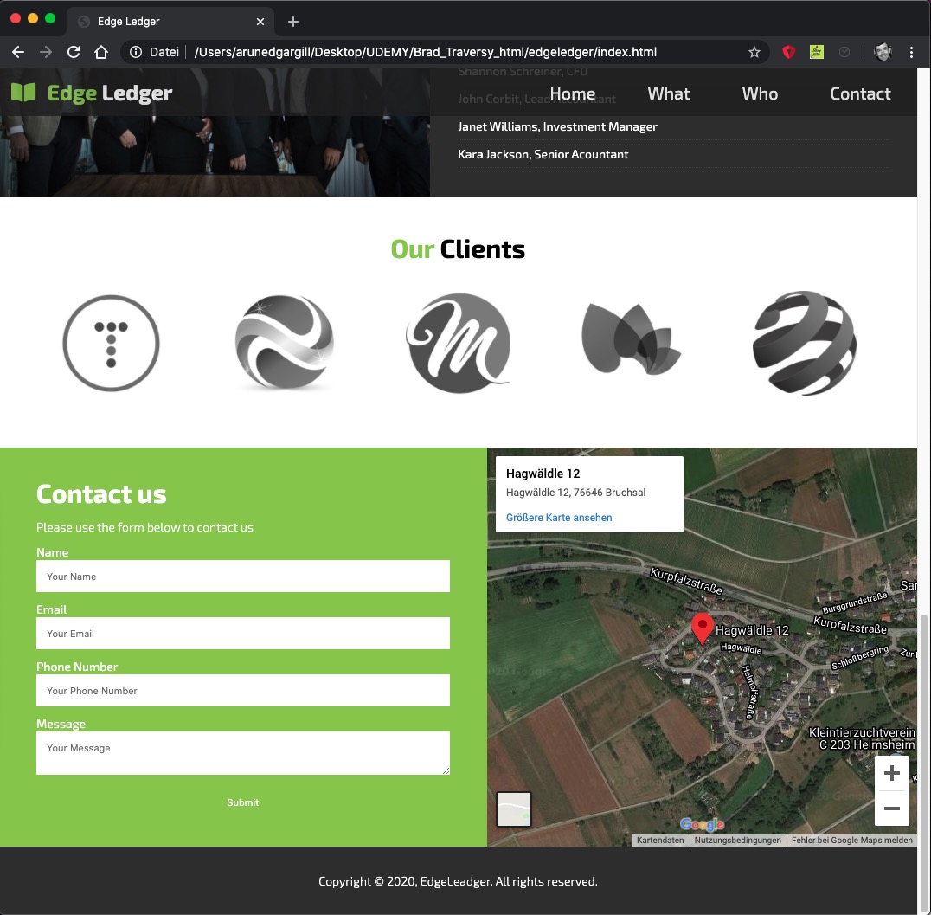Image resolution: width=931 pixels, height=915 pixels.
Task: Open the What section link
Action: 669,93
